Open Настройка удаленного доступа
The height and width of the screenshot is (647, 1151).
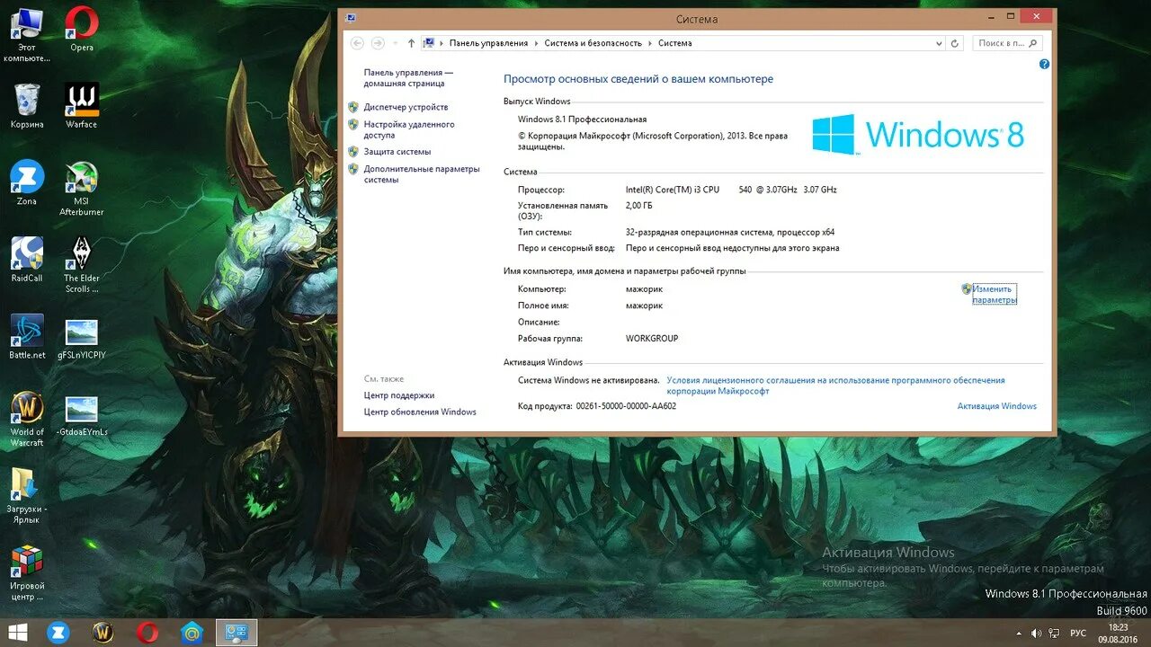409,129
